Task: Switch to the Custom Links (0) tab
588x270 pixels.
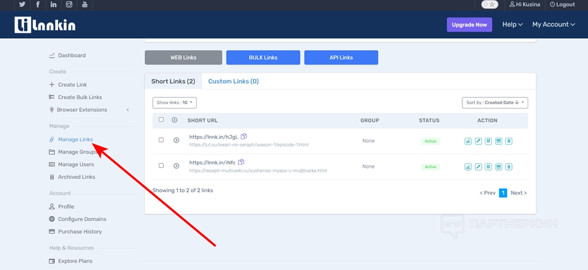Action: click(x=233, y=82)
